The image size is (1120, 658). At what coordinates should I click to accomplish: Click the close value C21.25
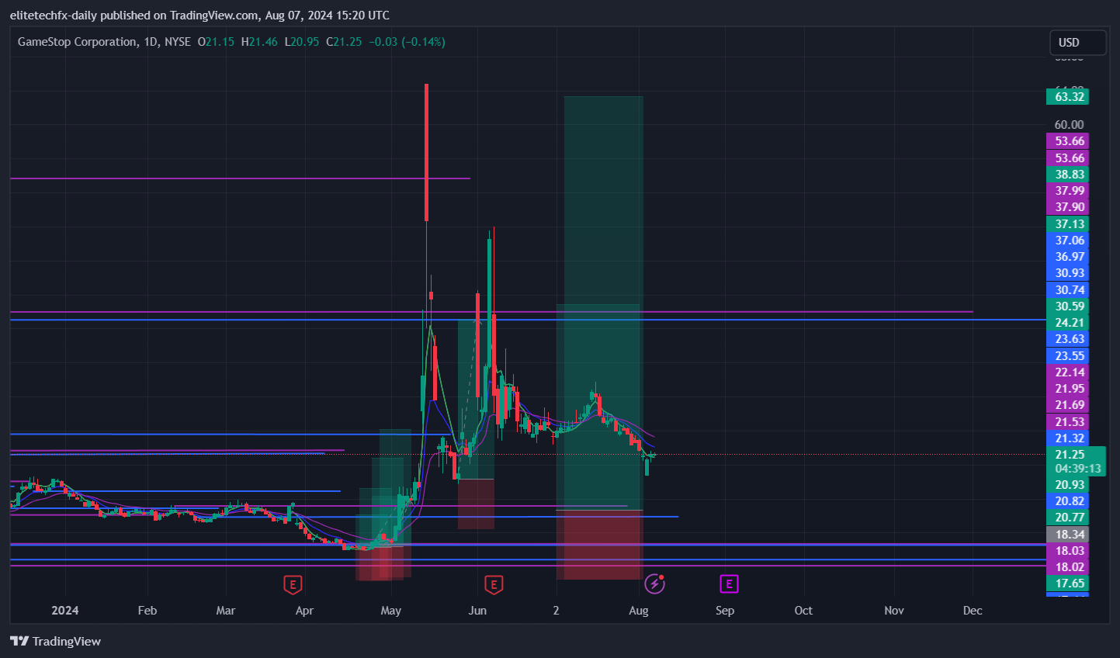point(344,42)
